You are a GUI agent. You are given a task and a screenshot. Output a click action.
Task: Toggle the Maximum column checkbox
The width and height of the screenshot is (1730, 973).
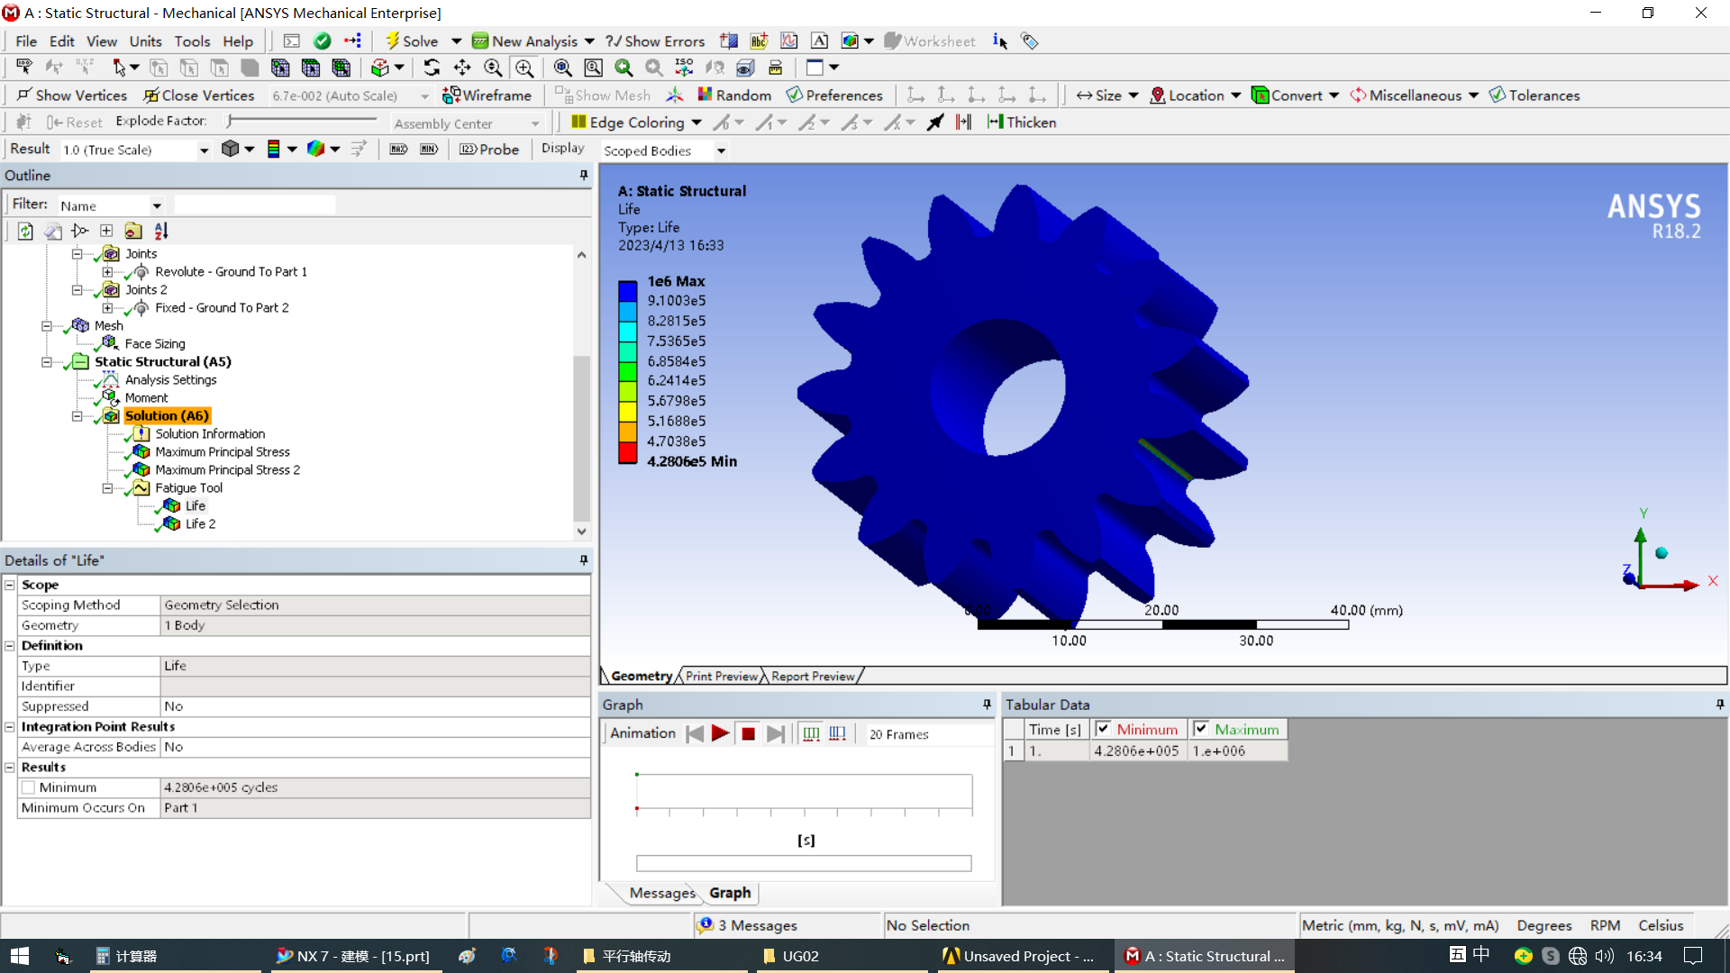point(1201,729)
